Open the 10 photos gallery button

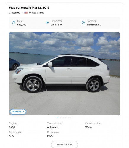(x=18, y=112)
